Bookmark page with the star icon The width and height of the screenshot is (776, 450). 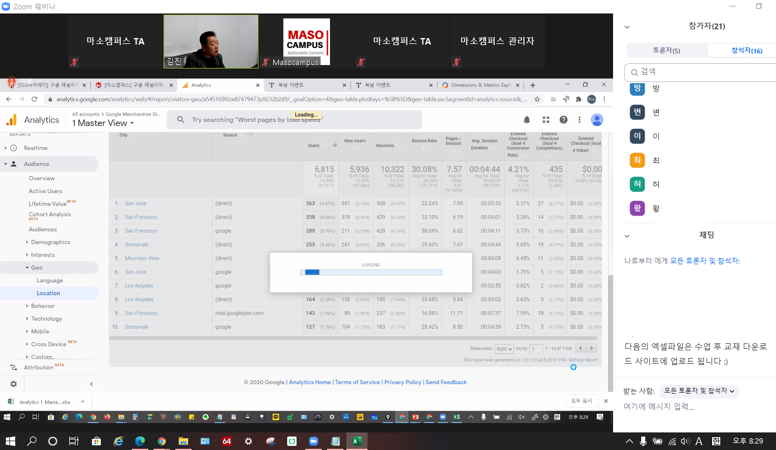537,100
